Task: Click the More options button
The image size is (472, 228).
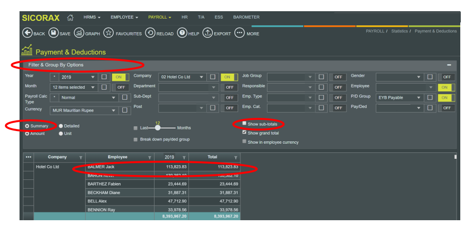Action: point(239,33)
